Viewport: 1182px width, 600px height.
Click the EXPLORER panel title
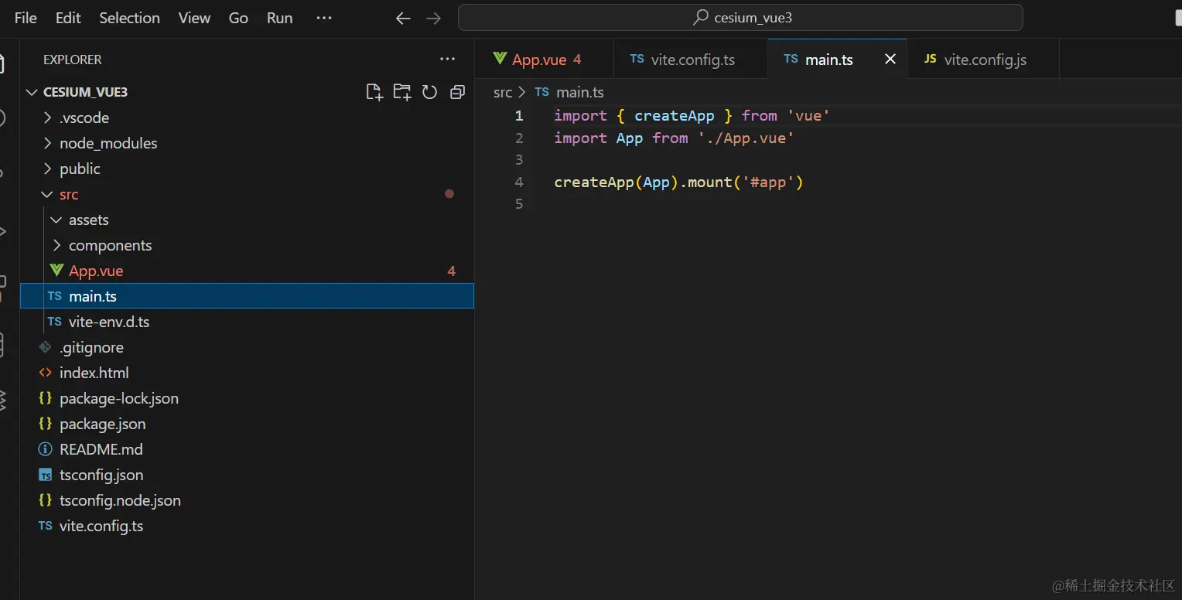72,60
